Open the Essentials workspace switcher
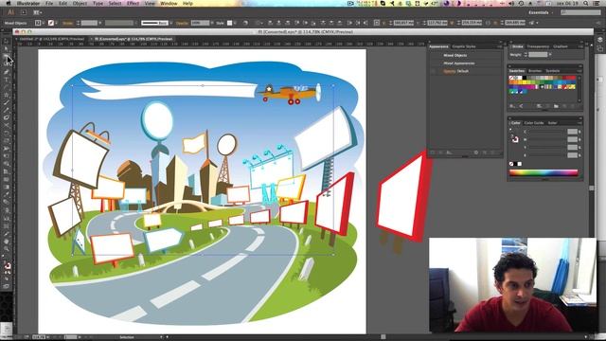The width and height of the screenshot is (606, 341). coord(541,12)
